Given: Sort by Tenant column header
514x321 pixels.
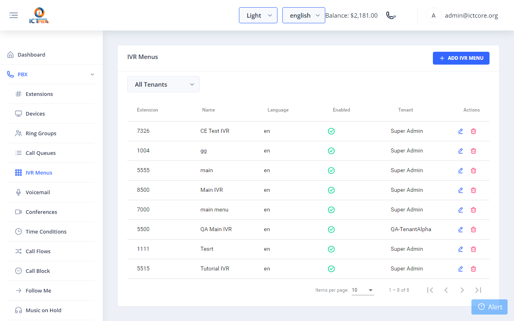Looking at the screenshot, I should click(406, 110).
